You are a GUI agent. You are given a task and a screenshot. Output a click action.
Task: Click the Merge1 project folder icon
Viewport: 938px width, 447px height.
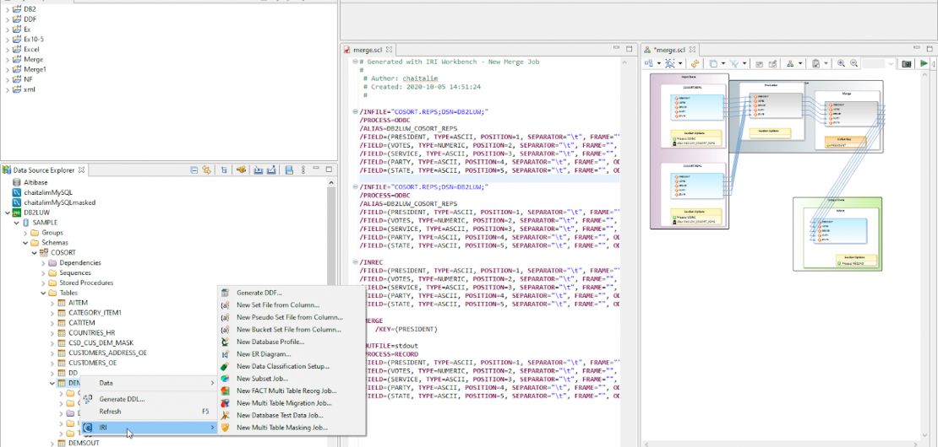coord(16,69)
